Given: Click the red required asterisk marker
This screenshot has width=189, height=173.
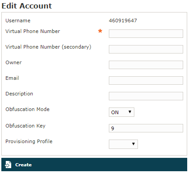Looking at the screenshot, I should click(100, 31).
